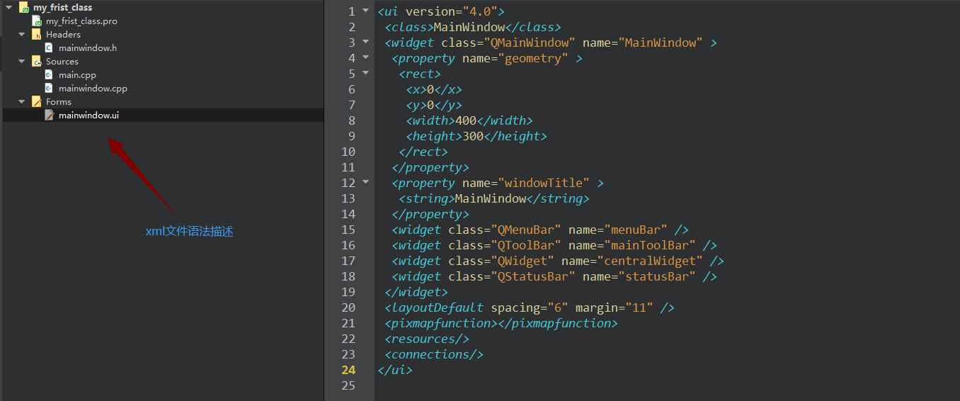Viewport: 960px width, 401px height.
Task: Click the mainwindow.ui form icon
Action: 49,115
